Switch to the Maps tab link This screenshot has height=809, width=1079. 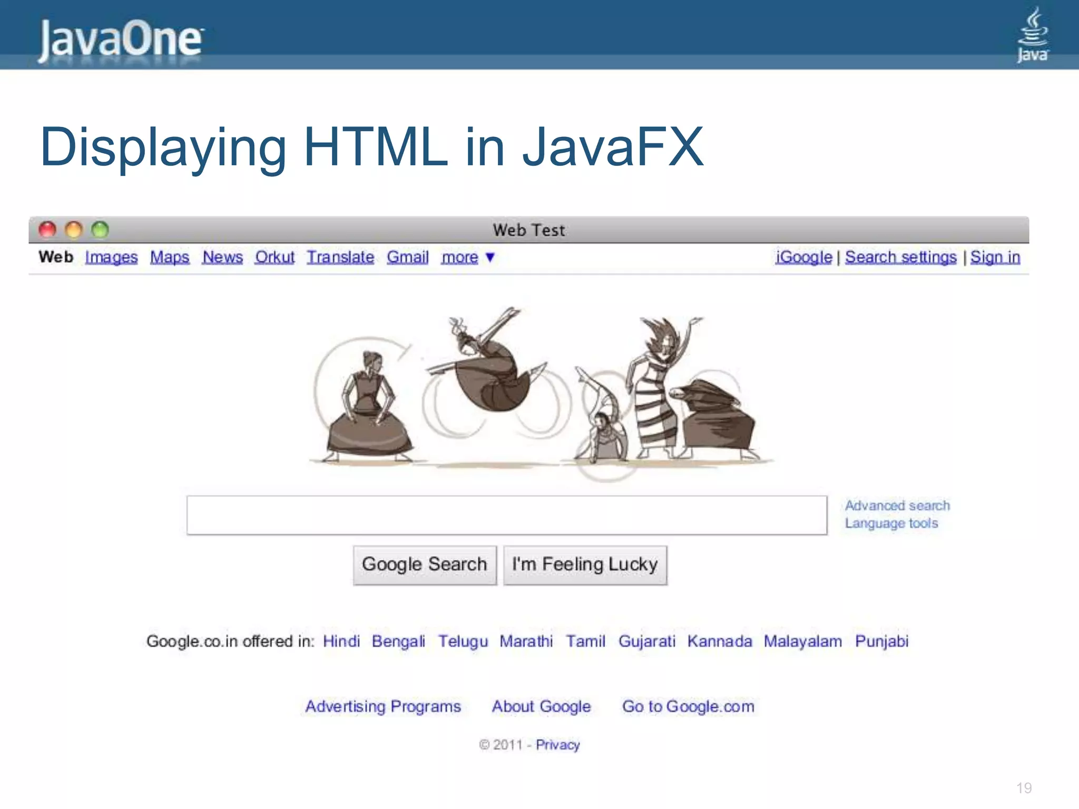(169, 257)
